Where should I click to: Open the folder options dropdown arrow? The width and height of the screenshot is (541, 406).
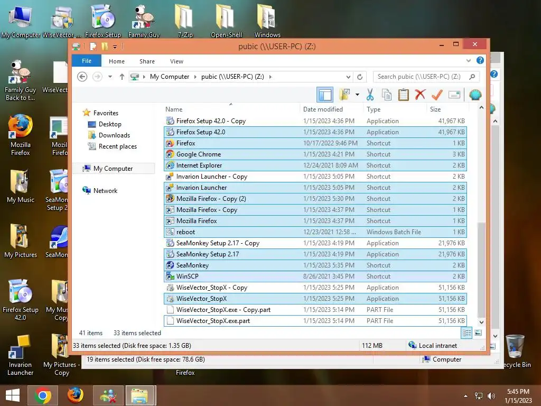coord(357,95)
